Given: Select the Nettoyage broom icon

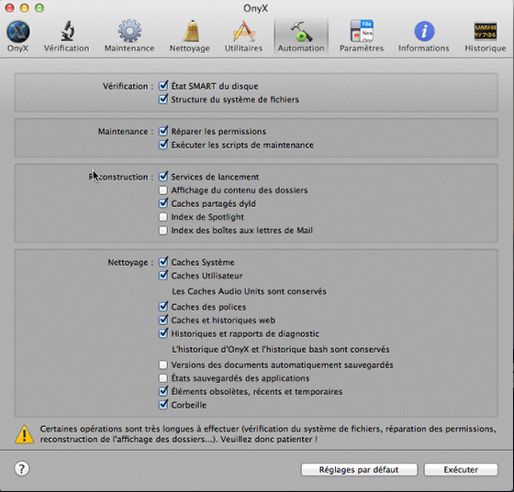Looking at the screenshot, I should pyautogui.click(x=191, y=31).
